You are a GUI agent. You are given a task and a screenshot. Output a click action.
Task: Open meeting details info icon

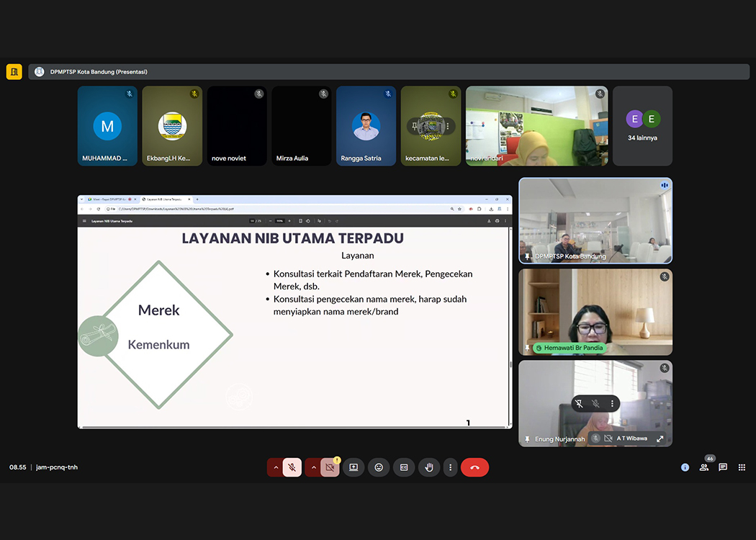click(x=685, y=467)
